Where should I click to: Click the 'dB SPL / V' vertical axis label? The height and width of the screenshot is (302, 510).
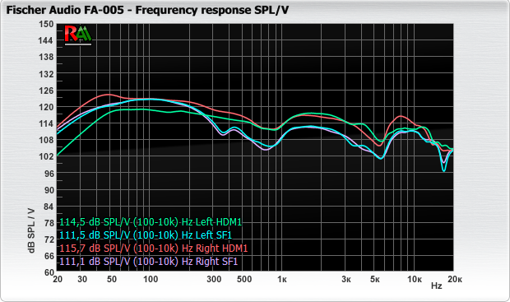click(31, 230)
